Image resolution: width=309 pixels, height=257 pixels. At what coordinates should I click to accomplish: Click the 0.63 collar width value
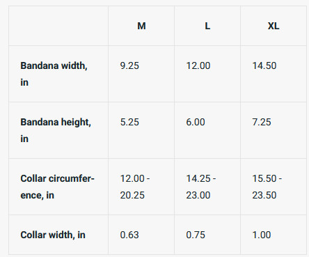[129, 235]
